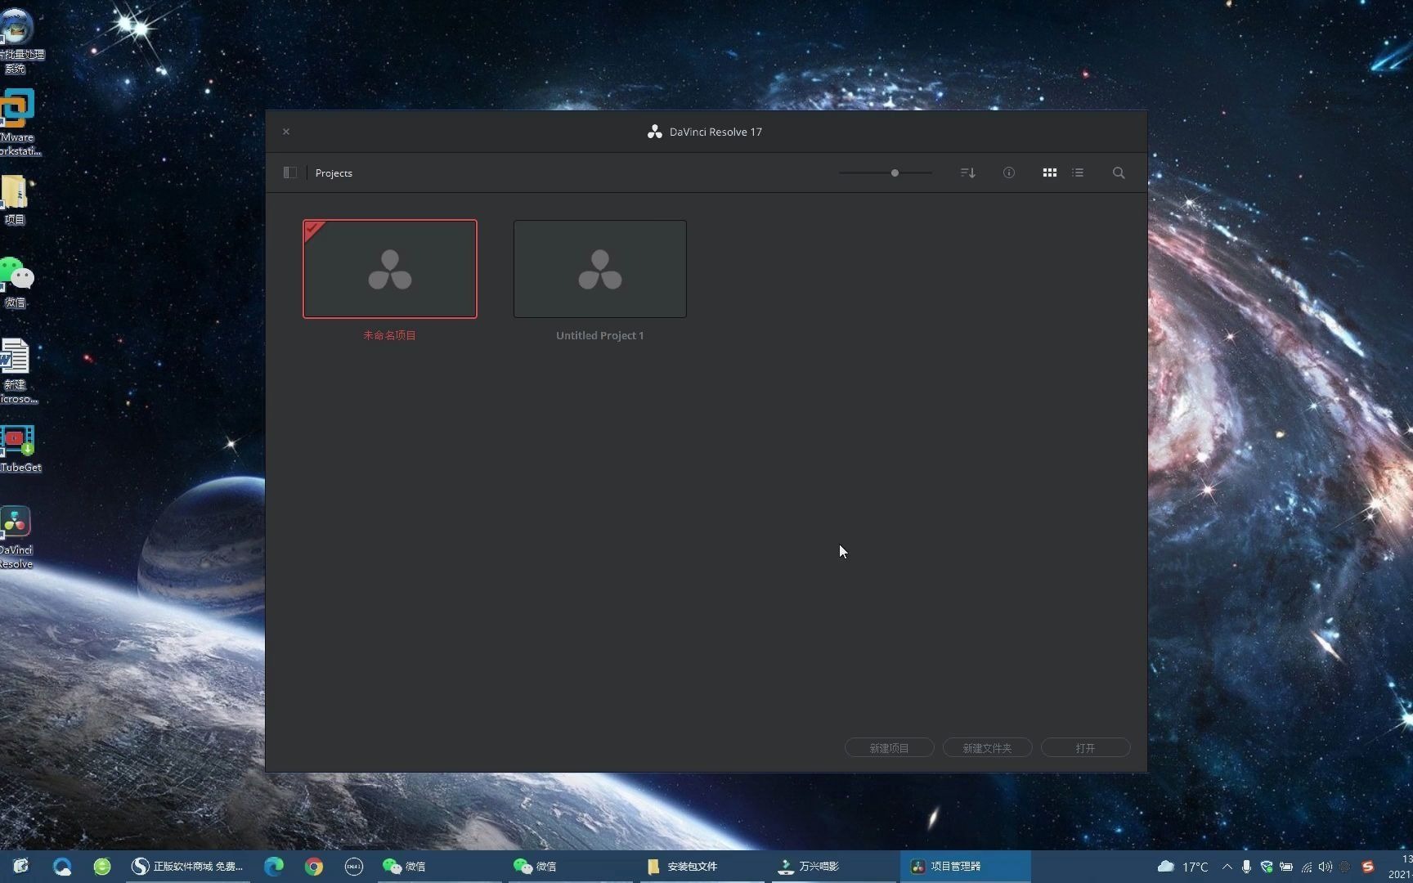
Task: Switch to thumbnail grid view
Action: click(x=1050, y=173)
